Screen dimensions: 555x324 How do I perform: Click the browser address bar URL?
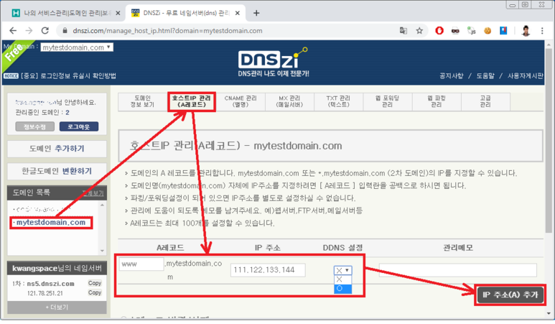click(167, 31)
